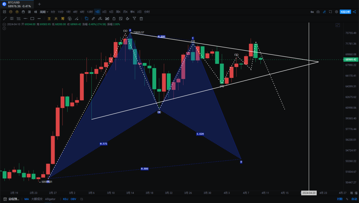359x203 pixels.
Task: Open chart settings hexagon icon
Action: 337,12
